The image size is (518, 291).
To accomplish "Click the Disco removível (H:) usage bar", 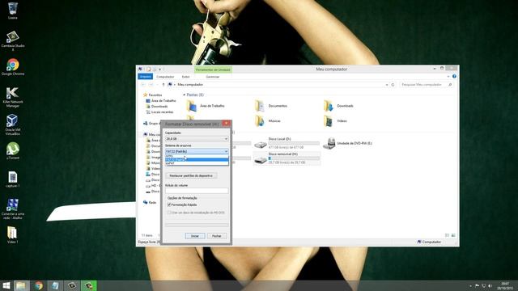I will pos(294,158).
